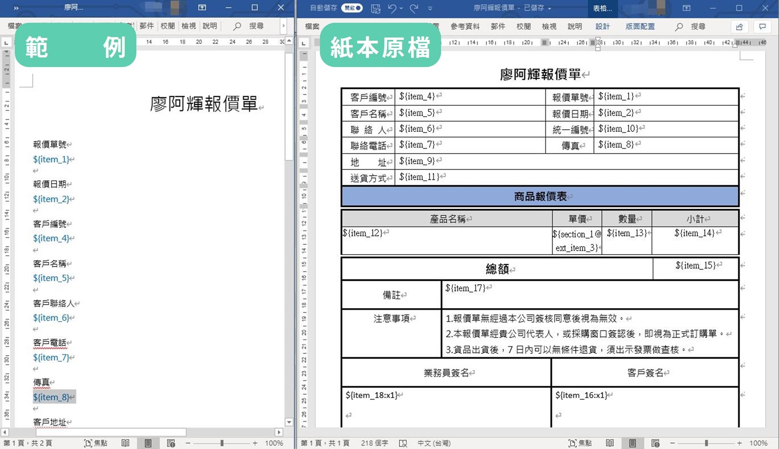The width and height of the screenshot is (779, 449).
Task: Click 中文 (台灣) language button in status bar
Action: tap(434, 443)
